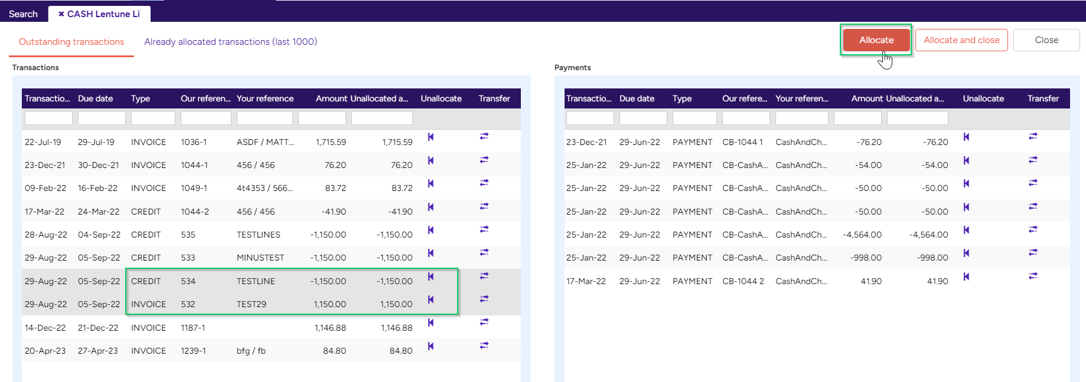Click transfer icon for invoice 1044-1
The height and width of the screenshot is (382, 1086).
pos(484,160)
